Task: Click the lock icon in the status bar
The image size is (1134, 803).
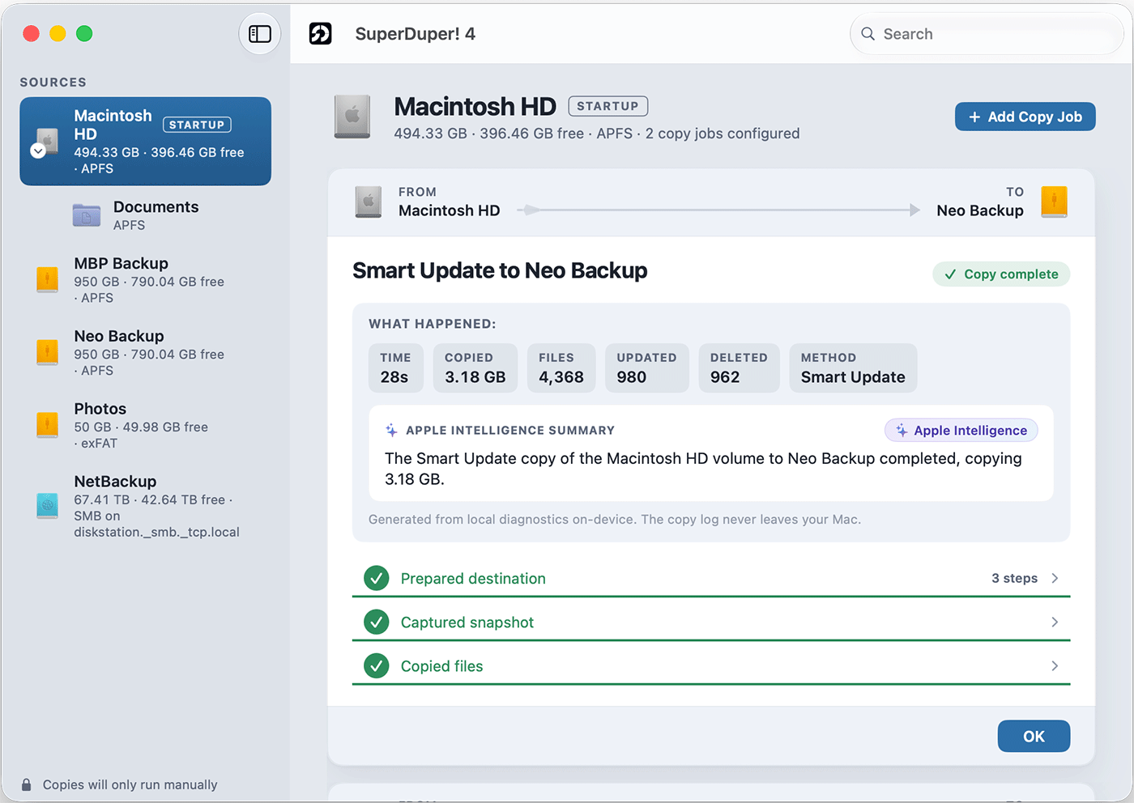Action: [x=27, y=784]
